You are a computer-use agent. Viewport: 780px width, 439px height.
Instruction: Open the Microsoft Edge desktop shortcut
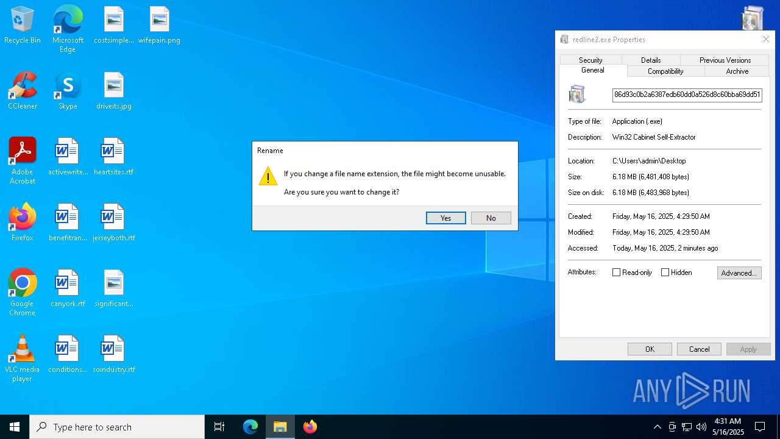68,29
